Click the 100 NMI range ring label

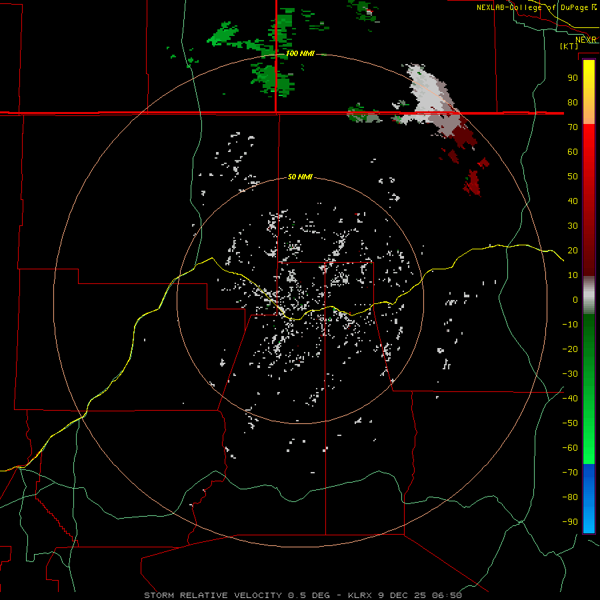[x=301, y=53]
